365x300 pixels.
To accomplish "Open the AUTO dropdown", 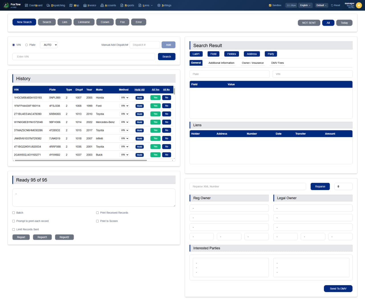I will click(x=48, y=45).
